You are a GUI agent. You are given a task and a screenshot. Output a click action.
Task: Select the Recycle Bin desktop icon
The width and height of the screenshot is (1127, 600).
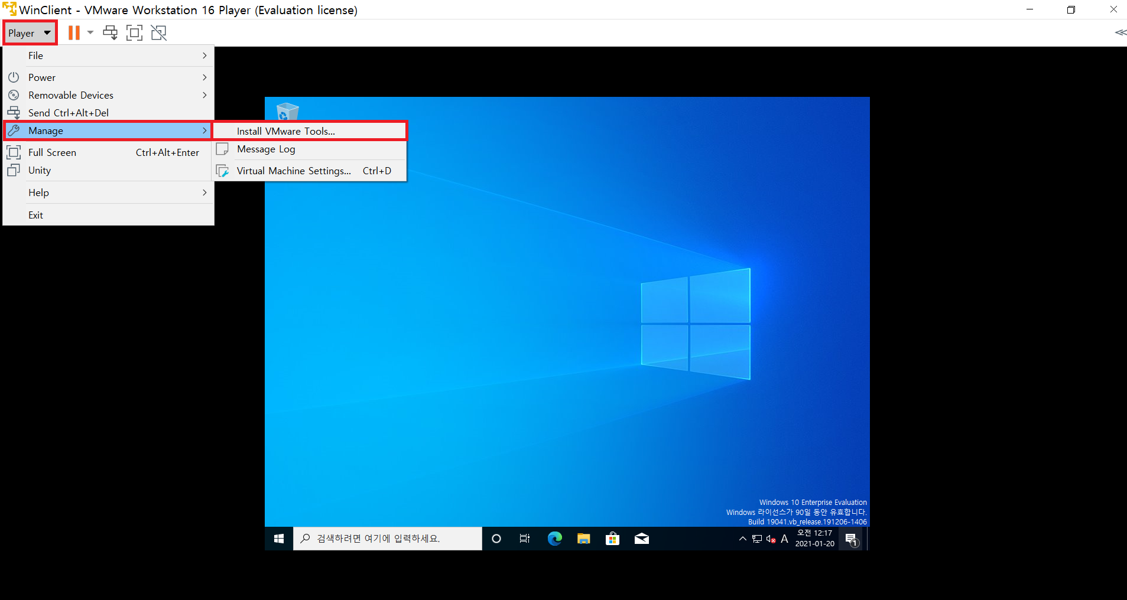(x=288, y=111)
